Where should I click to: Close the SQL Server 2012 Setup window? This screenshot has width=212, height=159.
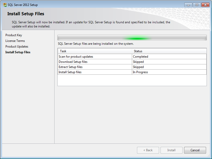[205, 5]
